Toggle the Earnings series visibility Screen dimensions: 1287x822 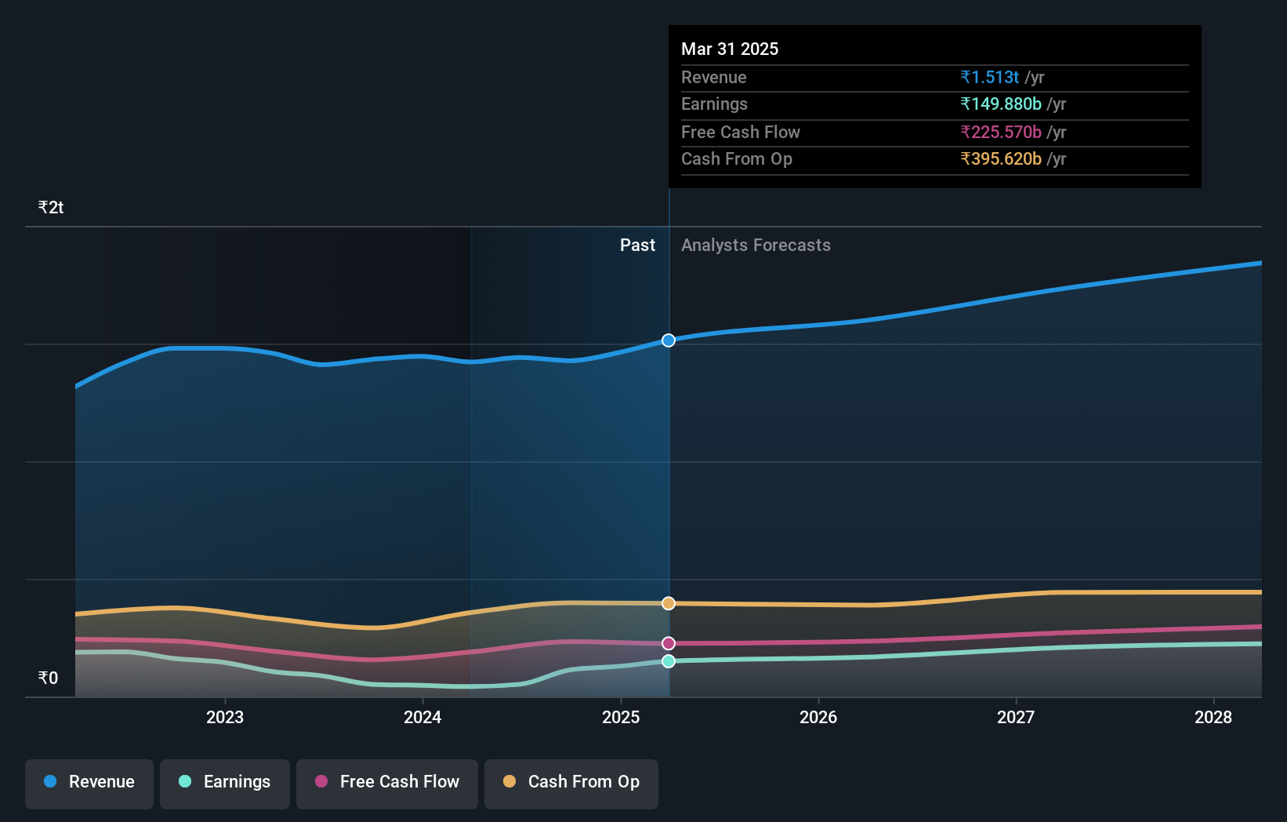(224, 784)
